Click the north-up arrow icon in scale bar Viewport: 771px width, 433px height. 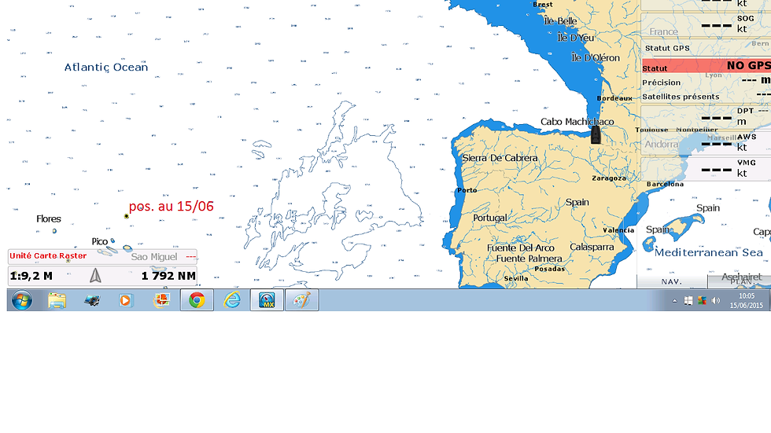(95, 275)
